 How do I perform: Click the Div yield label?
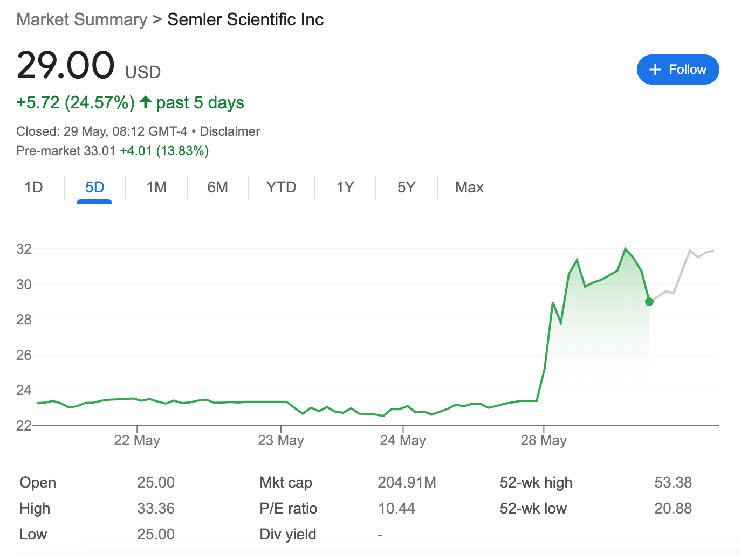(x=288, y=535)
